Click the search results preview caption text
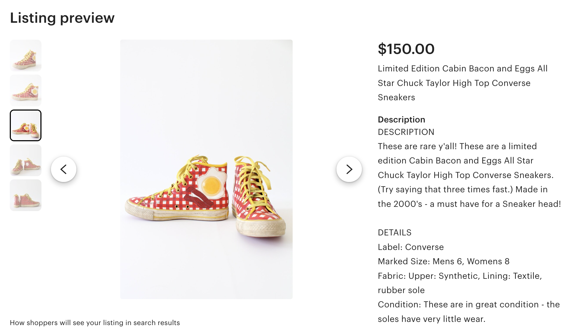 [x=95, y=323]
